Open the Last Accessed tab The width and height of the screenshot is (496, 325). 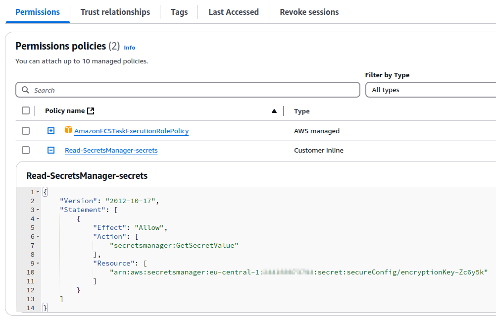234,12
